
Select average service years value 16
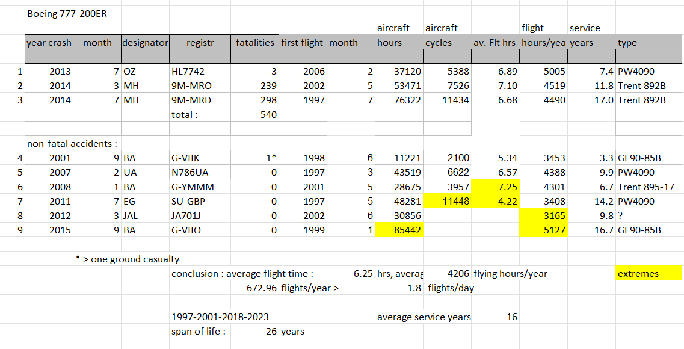coord(495,317)
